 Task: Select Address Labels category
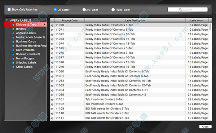(x=26, y=33)
